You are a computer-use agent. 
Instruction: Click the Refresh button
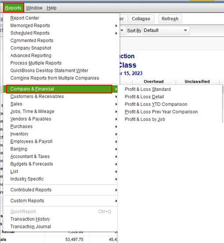click(170, 19)
